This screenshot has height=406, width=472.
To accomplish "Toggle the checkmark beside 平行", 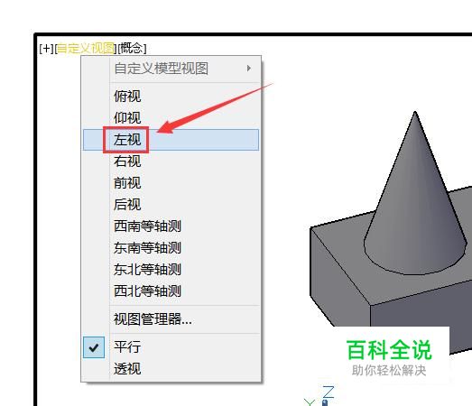I will (94, 347).
